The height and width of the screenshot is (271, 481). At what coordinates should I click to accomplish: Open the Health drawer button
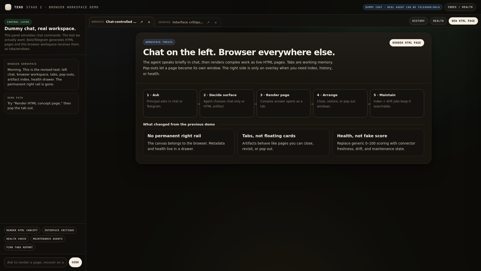click(x=438, y=21)
